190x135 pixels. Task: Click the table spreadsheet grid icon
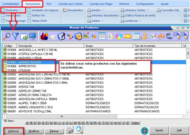[x=136, y=36]
